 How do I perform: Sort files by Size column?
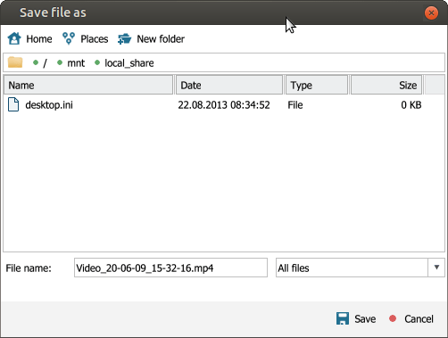[x=386, y=85]
